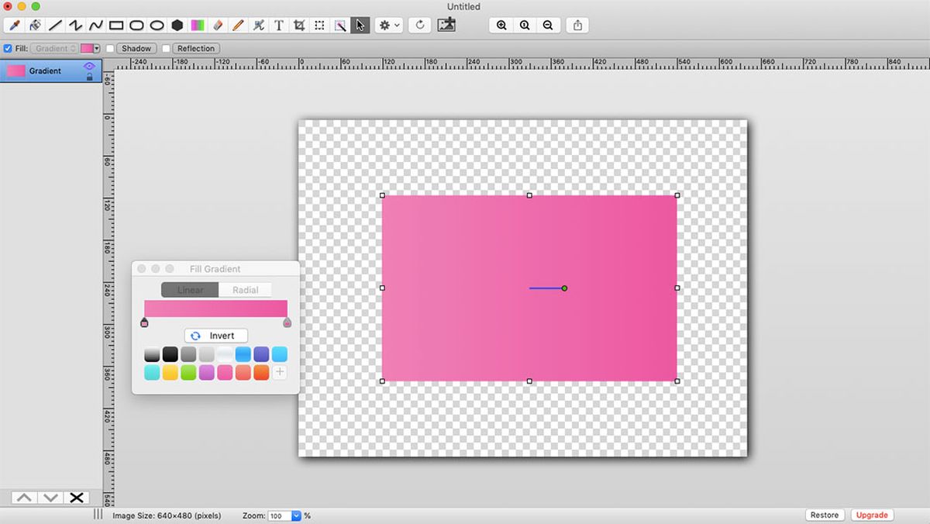Click the plus button to add a custom color
Image resolution: width=930 pixels, height=524 pixels.
(x=279, y=371)
